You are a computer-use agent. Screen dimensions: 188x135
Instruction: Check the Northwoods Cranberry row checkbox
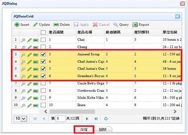(43, 91)
